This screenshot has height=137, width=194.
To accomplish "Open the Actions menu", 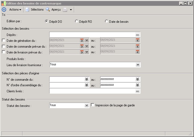I will 15,10.
